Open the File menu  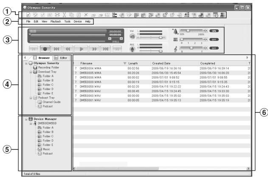pos(28,22)
